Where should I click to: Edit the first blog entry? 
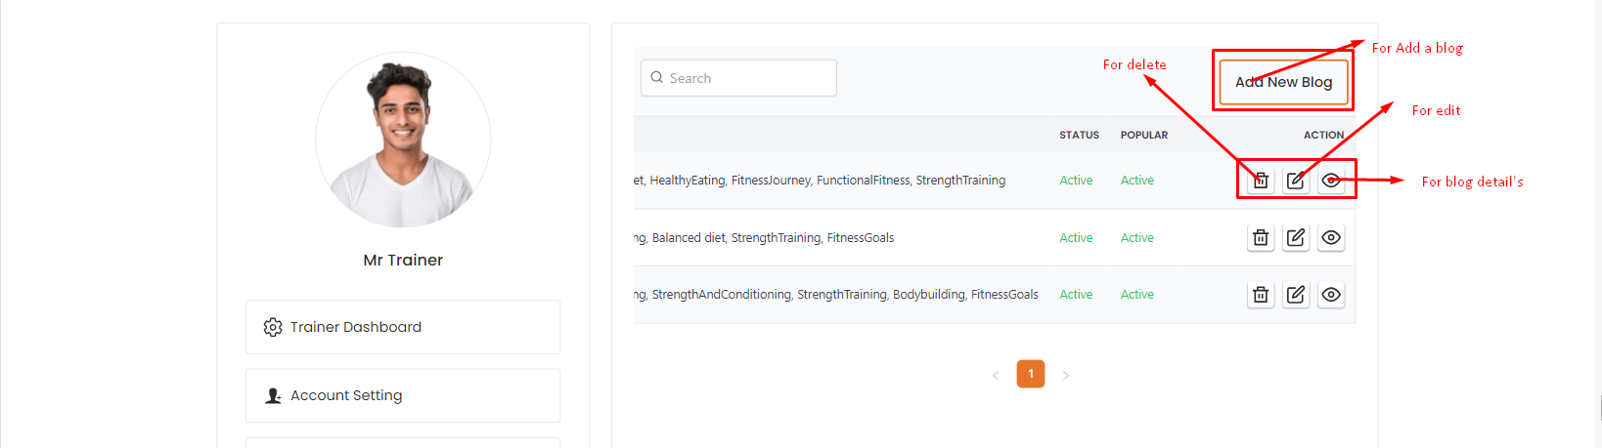point(1296,181)
